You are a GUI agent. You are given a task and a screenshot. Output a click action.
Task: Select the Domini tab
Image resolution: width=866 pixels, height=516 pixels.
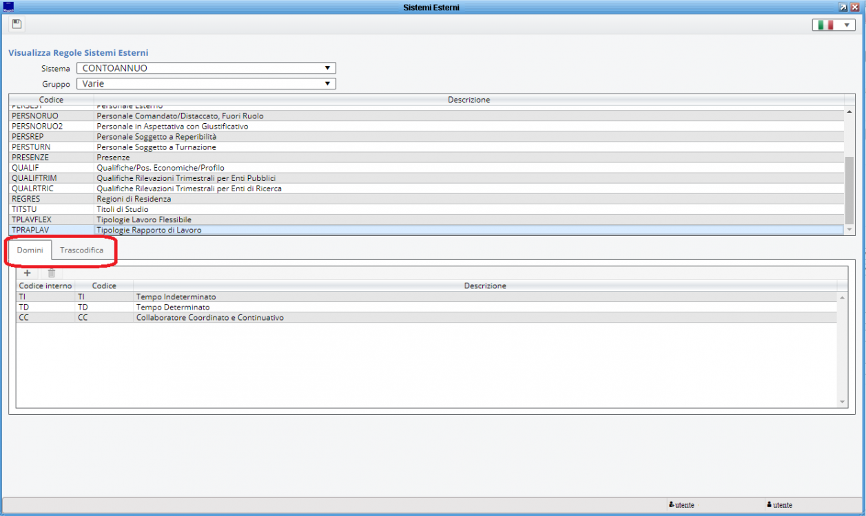[x=30, y=250]
